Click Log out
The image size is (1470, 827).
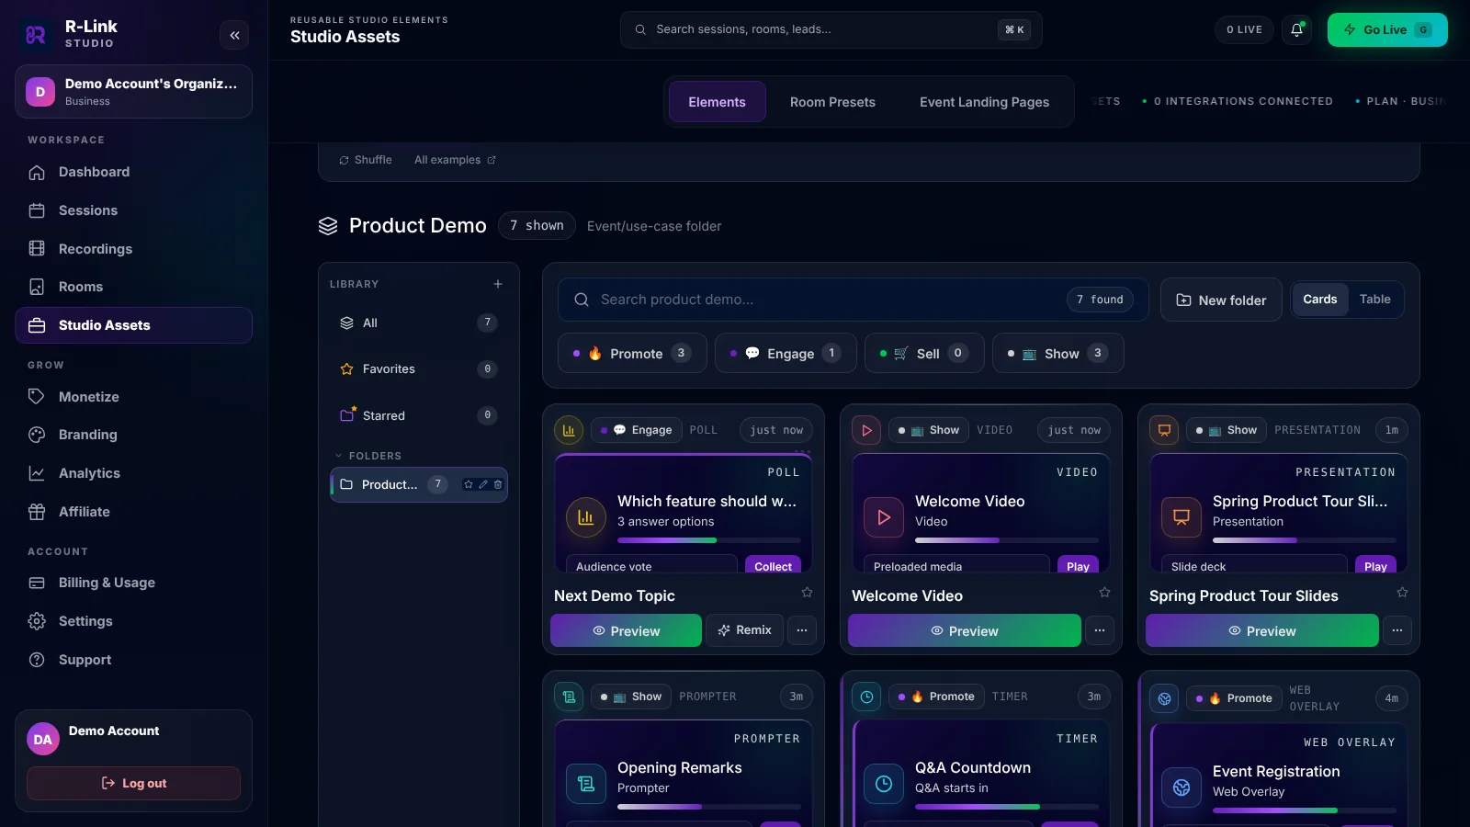tap(133, 783)
